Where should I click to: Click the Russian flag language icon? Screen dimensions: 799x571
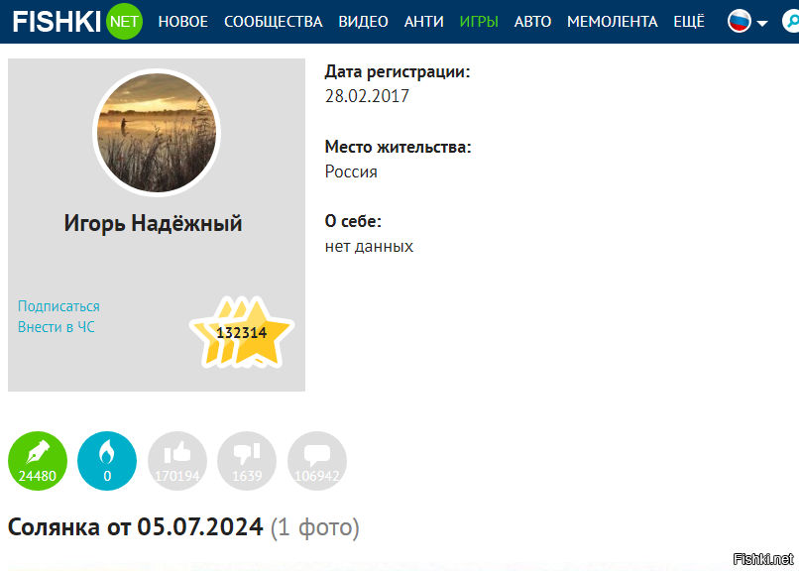[x=739, y=22]
